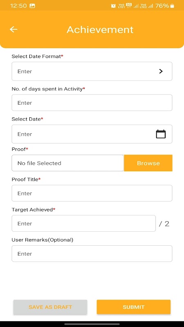Viewport: 184px width, 327px height.
Task: Open the Select Date input field
Action: [x=92, y=134]
